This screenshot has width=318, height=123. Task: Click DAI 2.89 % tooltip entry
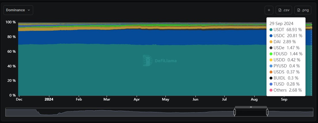click(283, 42)
